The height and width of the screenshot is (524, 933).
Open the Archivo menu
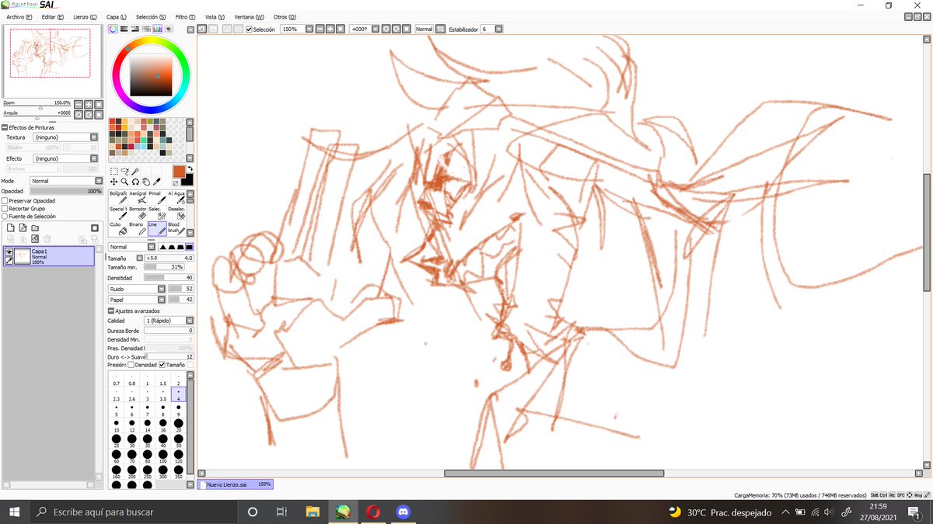[x=19, y=16]
